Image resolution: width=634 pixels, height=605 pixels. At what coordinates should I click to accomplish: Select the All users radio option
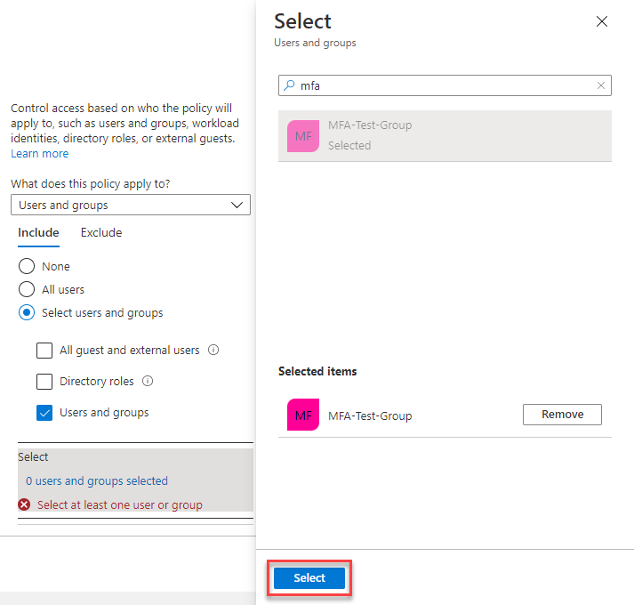click(27, 289)
